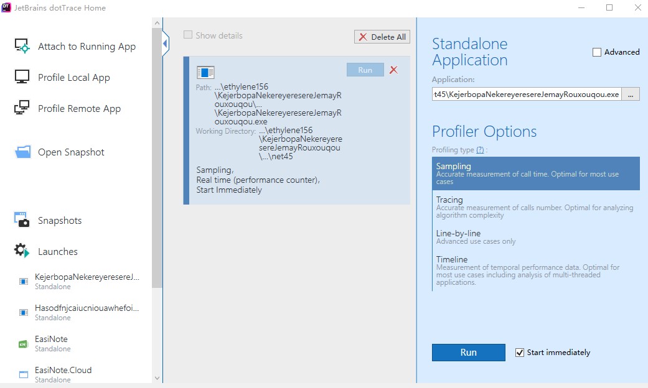Click the Attach to Running App icon
Viewport: 648px width, 388px height.
coord(22,47)
